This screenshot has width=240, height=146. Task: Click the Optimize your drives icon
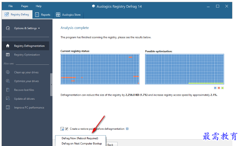click(x=8, y=81)
